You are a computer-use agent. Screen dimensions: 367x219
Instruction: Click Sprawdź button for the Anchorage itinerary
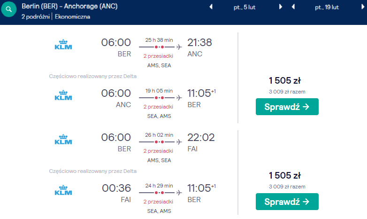click(x=287, y=107)
